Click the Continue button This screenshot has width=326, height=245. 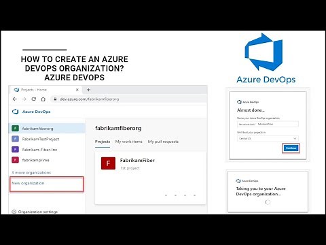(291, 148)
